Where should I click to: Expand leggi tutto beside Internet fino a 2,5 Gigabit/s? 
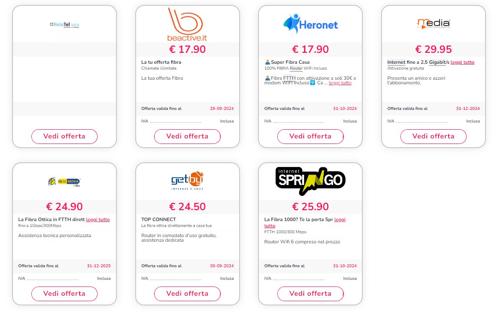pyautogui.click(x=462, y=62)
